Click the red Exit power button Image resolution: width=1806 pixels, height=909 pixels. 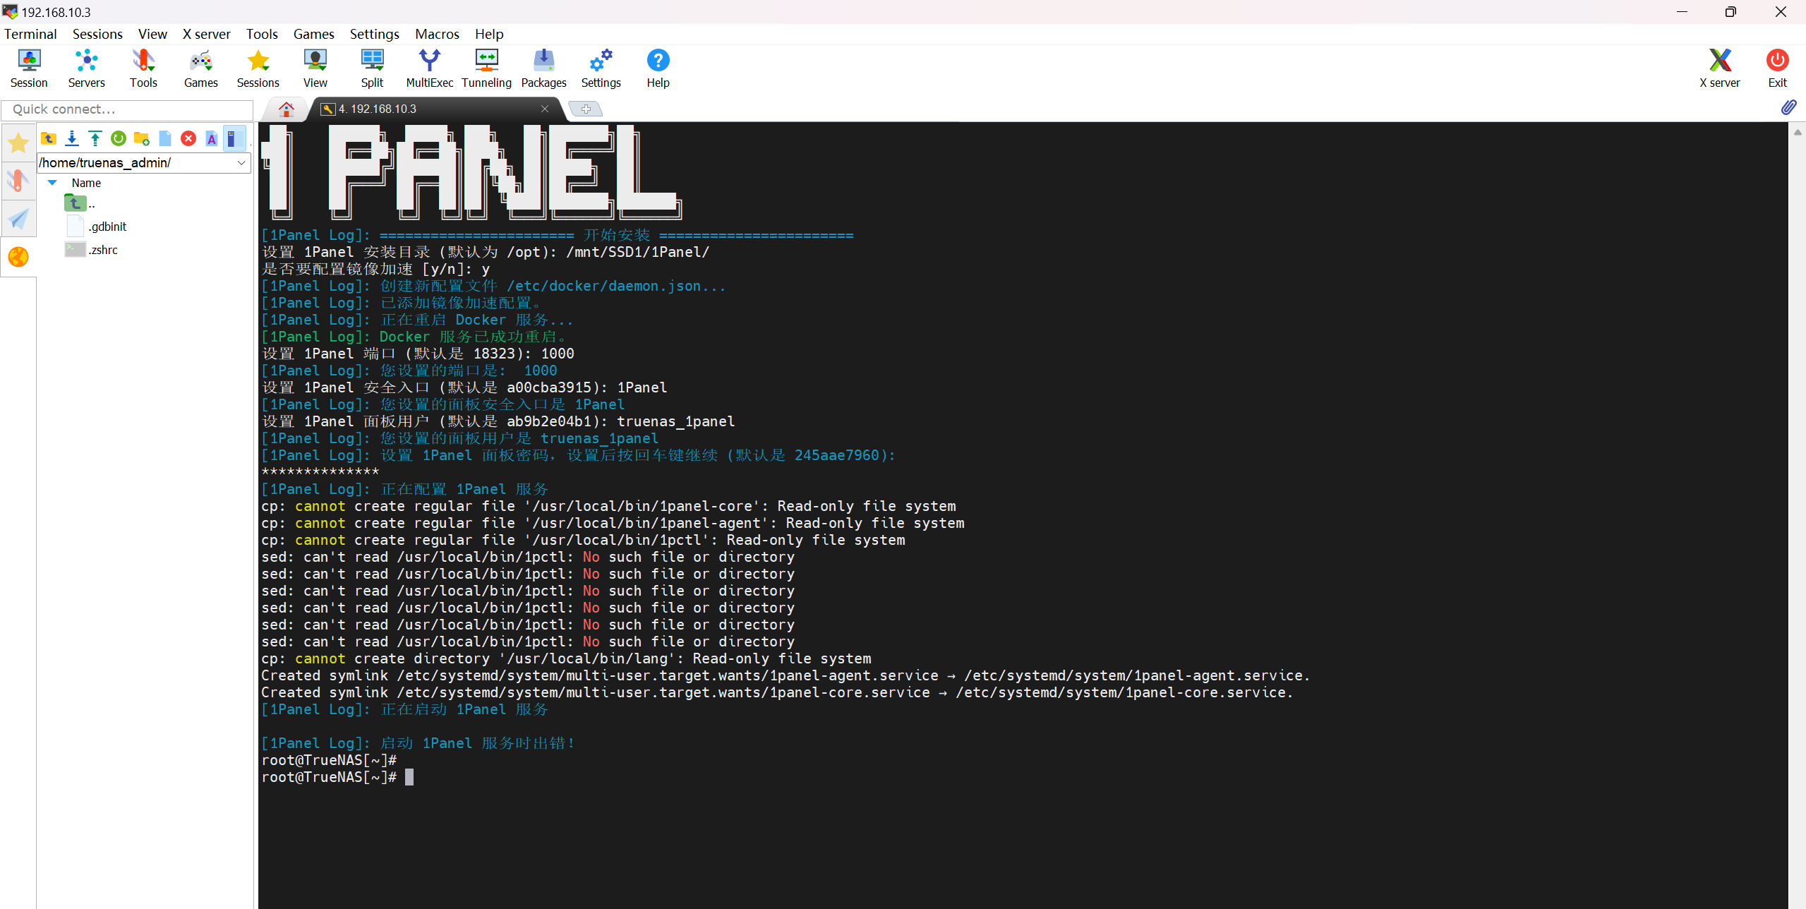tap(1777, 68)
